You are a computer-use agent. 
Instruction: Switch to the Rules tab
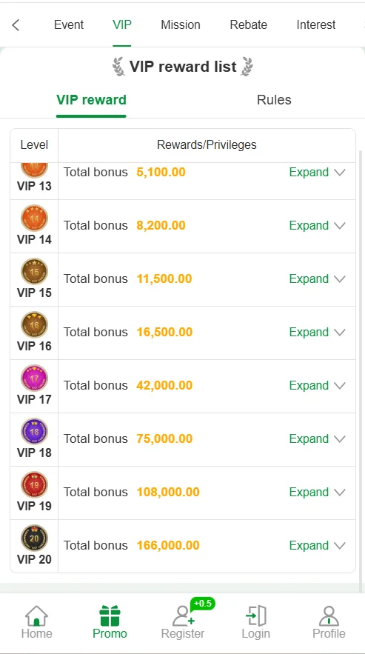[274, 100]
